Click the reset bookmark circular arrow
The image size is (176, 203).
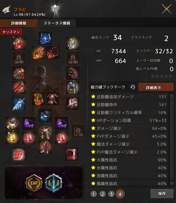(133, 87)
